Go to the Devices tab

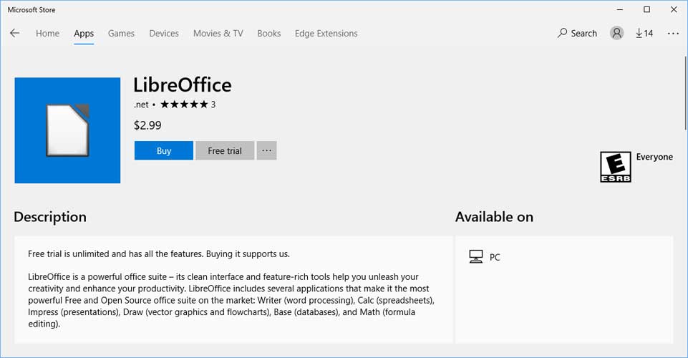pos(164,34)
